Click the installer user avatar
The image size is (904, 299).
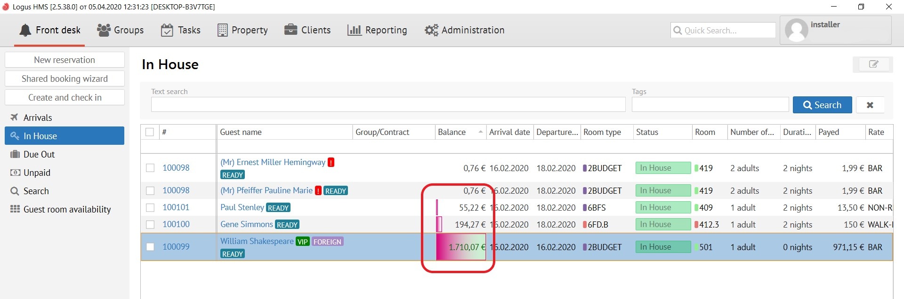click(797, 31)
